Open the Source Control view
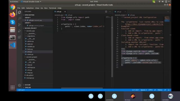Screen dimensions: 180x101 [x=19, y=25]
